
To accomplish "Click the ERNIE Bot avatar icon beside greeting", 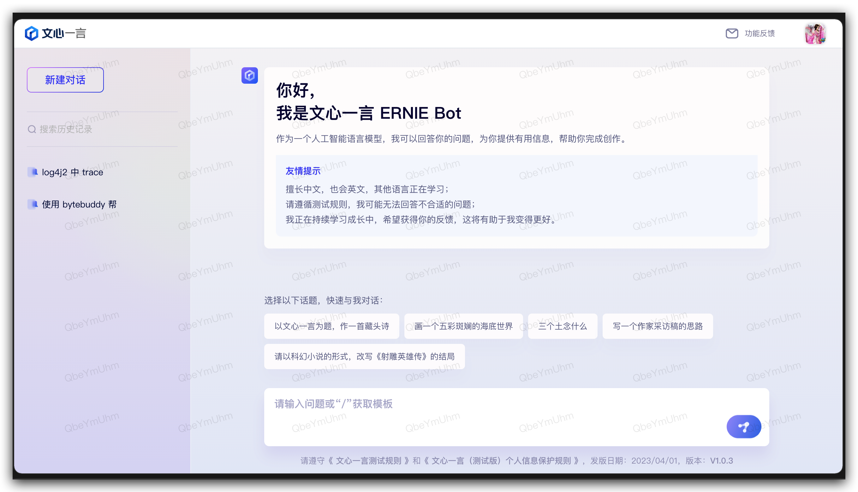I will coord(250,75).
